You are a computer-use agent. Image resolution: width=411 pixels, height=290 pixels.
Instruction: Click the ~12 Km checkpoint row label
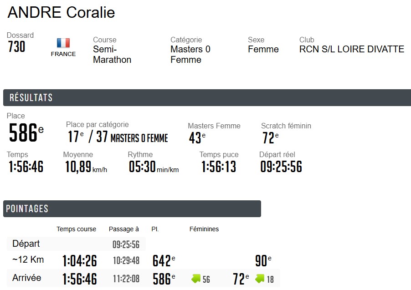click(x=28, y=260)
